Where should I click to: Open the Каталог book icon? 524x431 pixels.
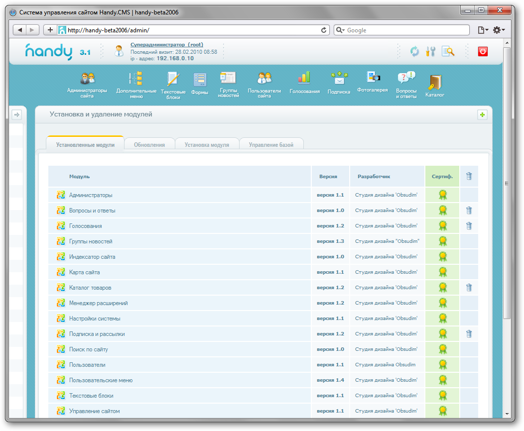(x=435, y=82)
